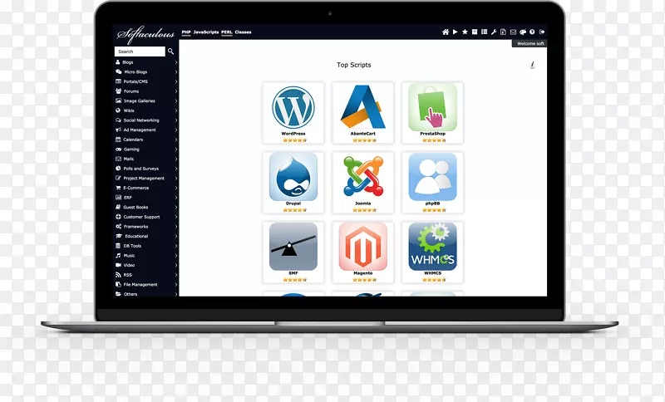This screenshot has height=402, width=665.
Task: Click the RSS feed icon
Action: 118,274
